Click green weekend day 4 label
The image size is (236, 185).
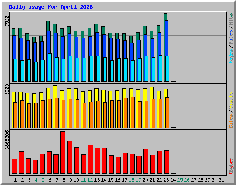point(36,180)
